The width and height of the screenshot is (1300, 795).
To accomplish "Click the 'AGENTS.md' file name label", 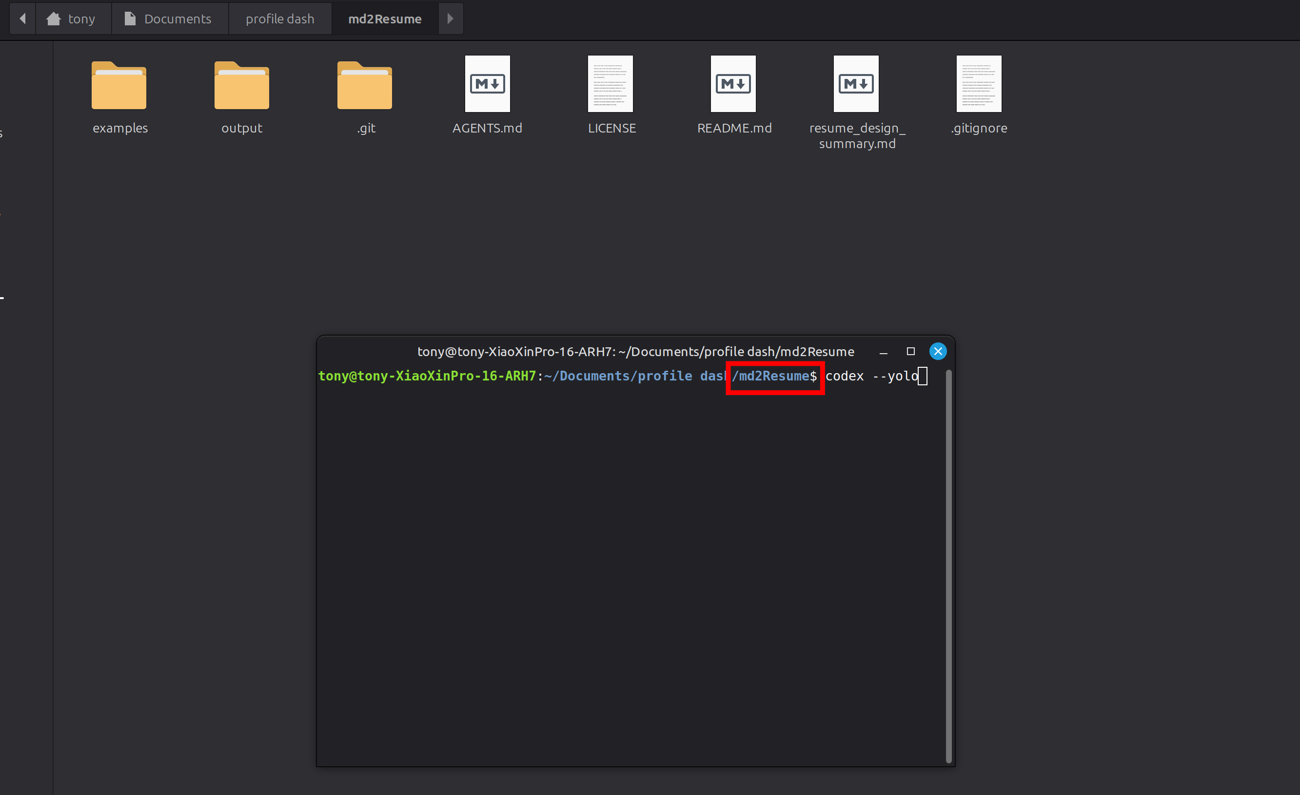I will (x=488, y=128).
